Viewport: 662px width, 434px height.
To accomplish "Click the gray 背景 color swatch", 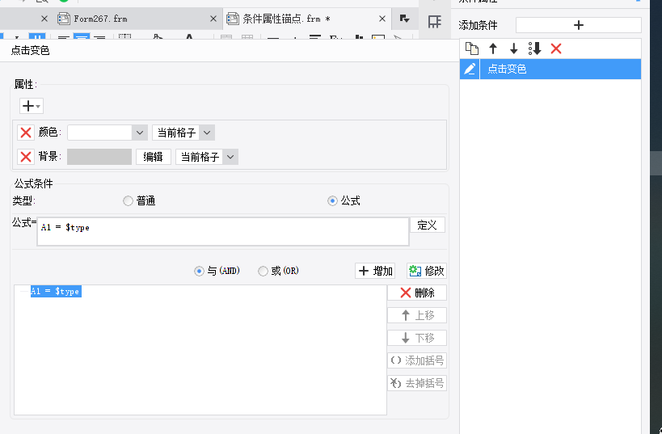I will pos(99,157).
